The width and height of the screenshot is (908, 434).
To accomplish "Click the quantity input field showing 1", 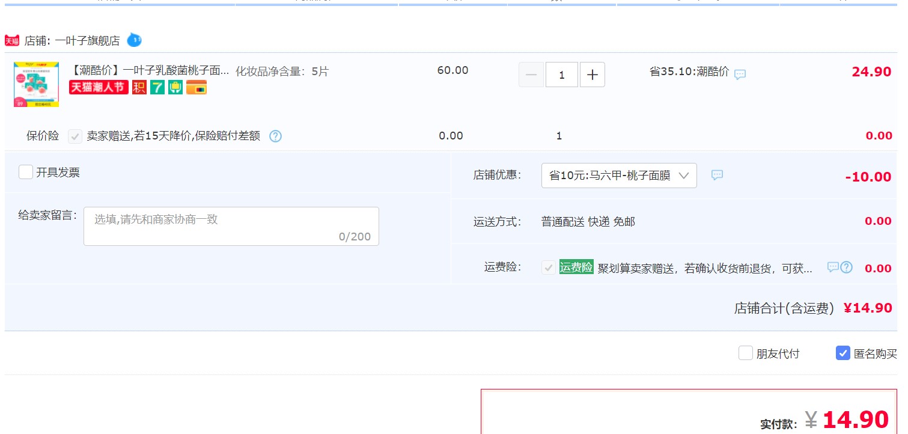I will pyautogui.click(x=562, y=75).
